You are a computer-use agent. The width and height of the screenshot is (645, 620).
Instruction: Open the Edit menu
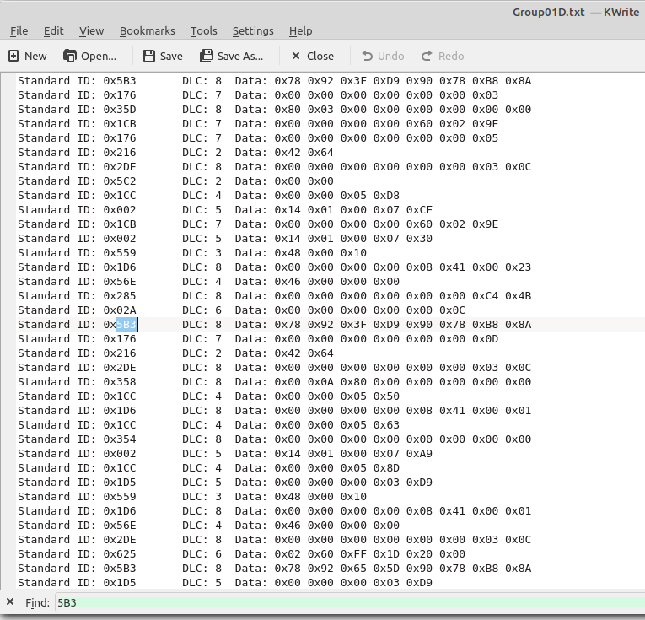53,31
